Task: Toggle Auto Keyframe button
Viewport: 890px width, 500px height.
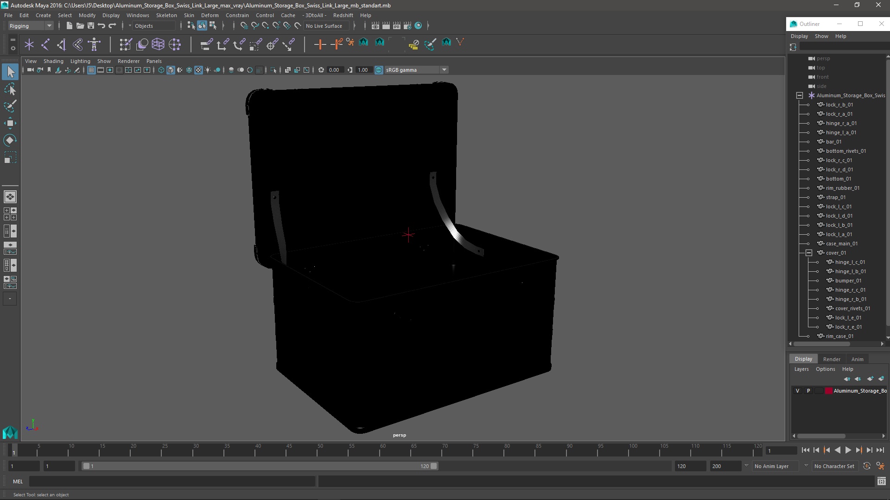Action: tap(866, 466)
